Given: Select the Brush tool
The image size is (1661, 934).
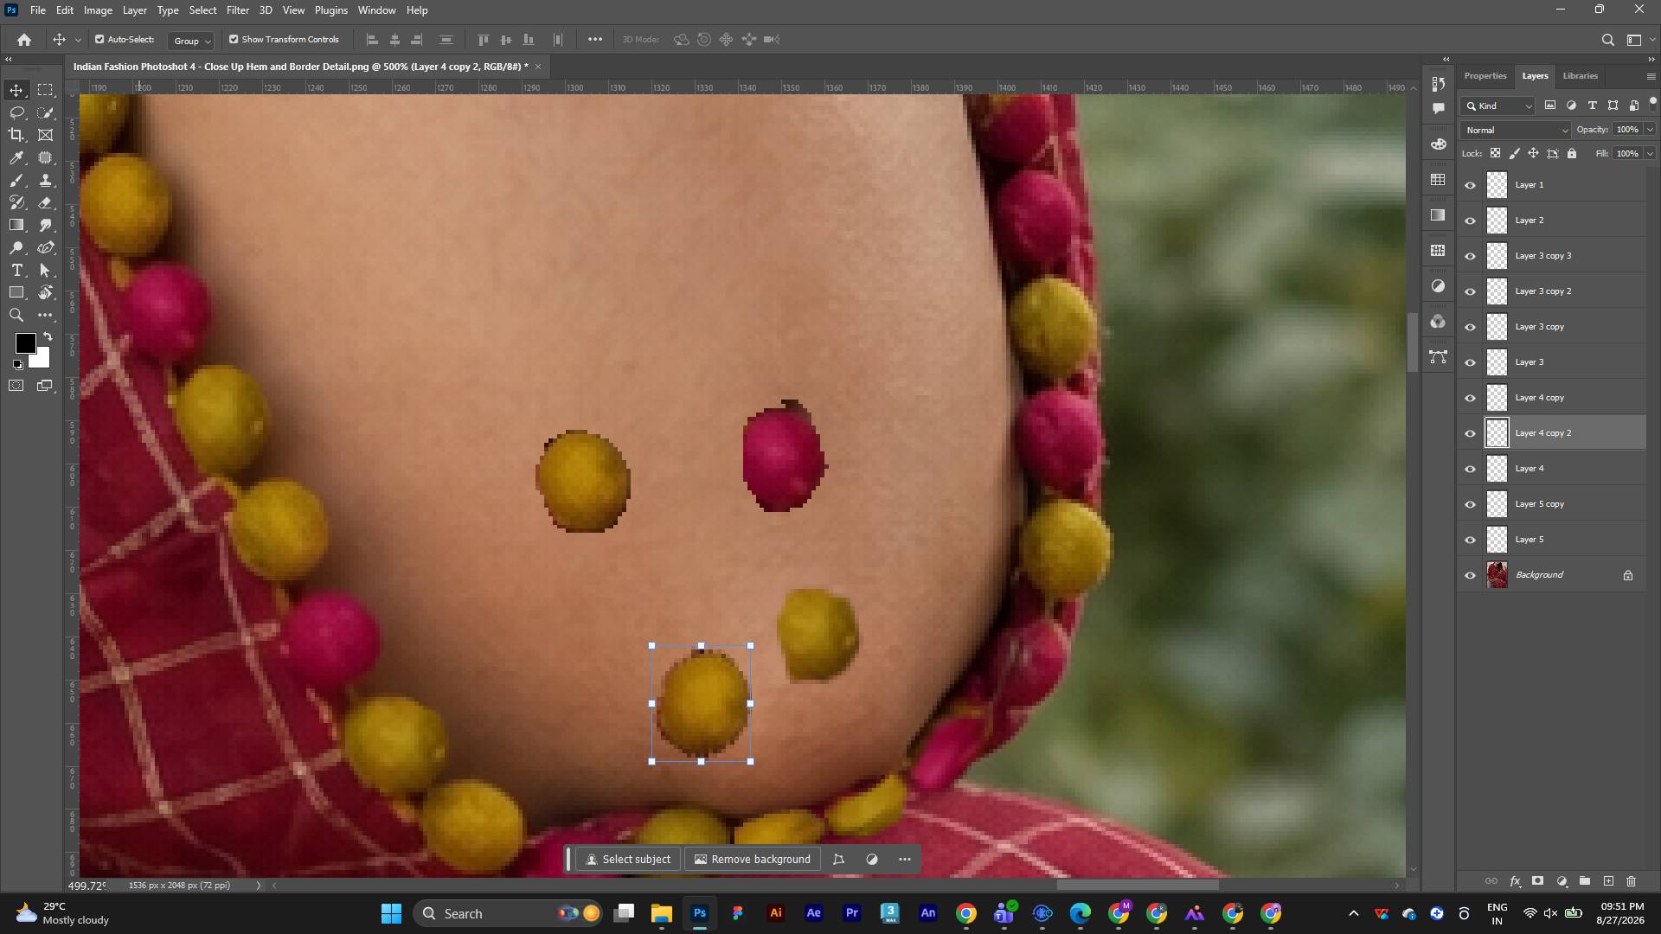Looking at the screenshot, I should click(x=16, y=180).
